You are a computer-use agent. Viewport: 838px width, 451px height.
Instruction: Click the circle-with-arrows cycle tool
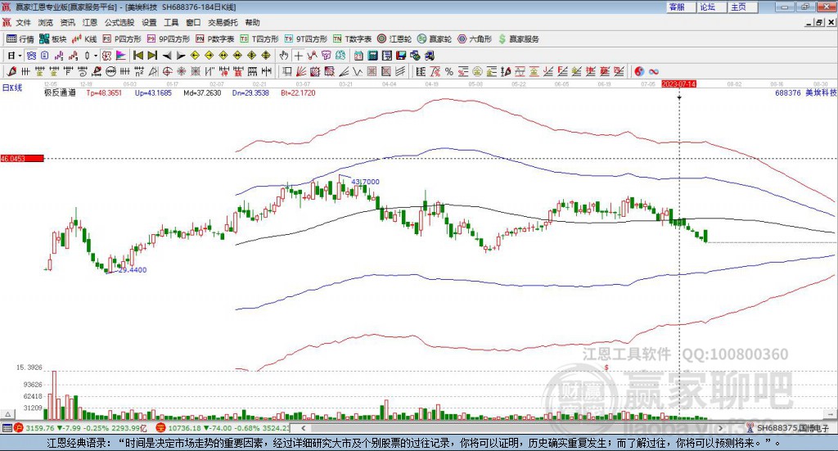tap(110, 71)
